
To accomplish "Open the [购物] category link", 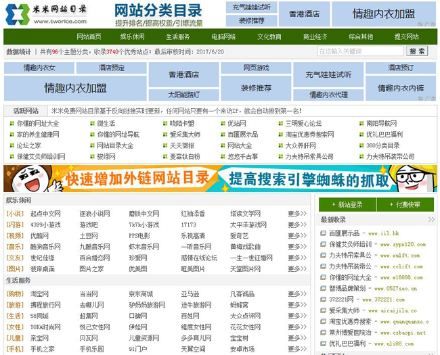I will 15,294.
